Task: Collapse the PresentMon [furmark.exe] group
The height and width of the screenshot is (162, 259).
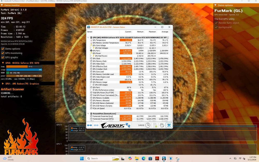Action: pyautogui.click(x=88, y=114)
